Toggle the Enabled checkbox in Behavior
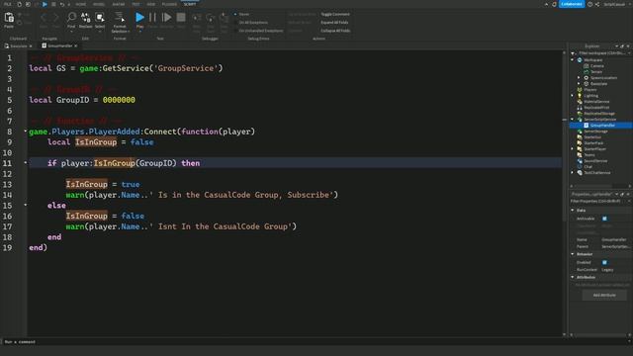This screenshot has height=356, width=633. [604, 263]
